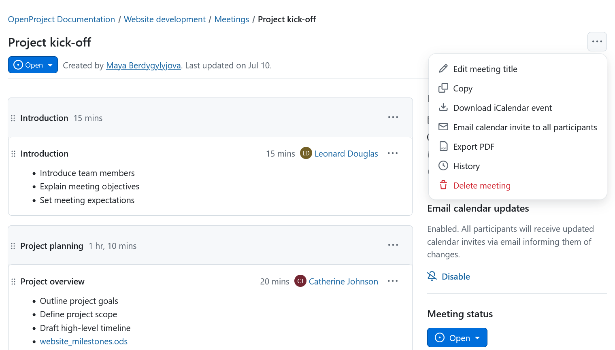Click the Copy icon in the menu
The image size is (615, 350).
coord(443,88)
